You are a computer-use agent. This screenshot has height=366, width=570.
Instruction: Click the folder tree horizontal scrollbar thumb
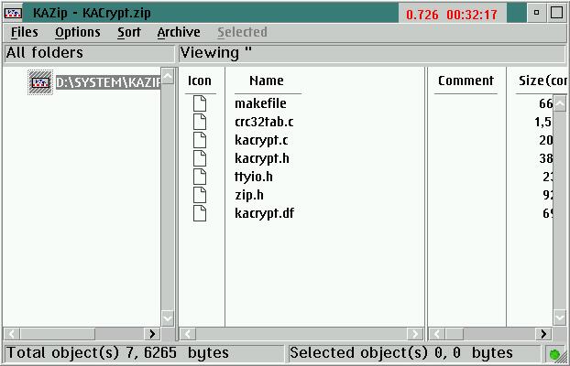pos(58,334)
